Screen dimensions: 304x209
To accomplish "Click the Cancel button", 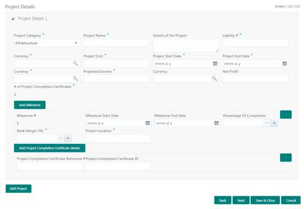I will tap(291, 200).
